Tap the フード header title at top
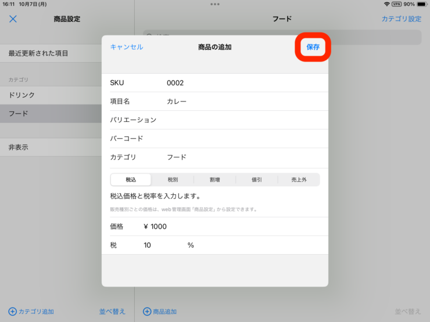Screen dimensions: 430x322 pyautogui.click(x=282, y=19)
